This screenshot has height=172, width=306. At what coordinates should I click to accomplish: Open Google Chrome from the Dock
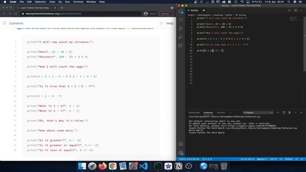113,166
